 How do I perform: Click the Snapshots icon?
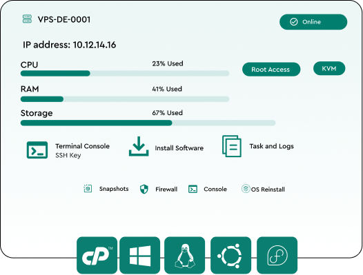pos(88,188)
